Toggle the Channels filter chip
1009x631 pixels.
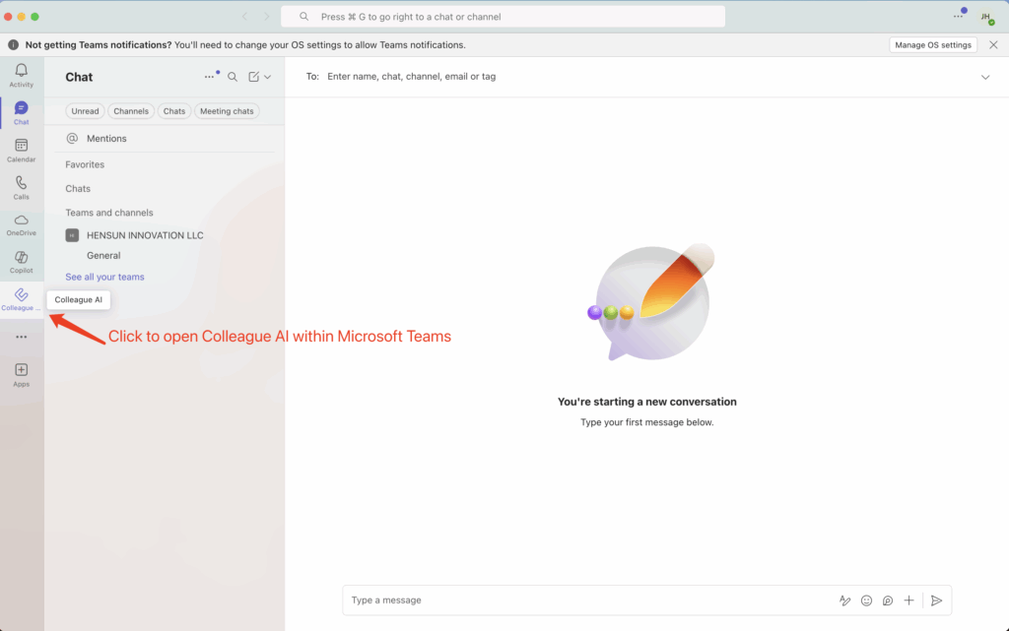click(130, 111)
